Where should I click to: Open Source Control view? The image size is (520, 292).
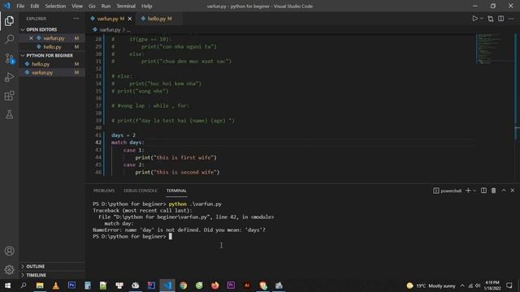(9, 58)
